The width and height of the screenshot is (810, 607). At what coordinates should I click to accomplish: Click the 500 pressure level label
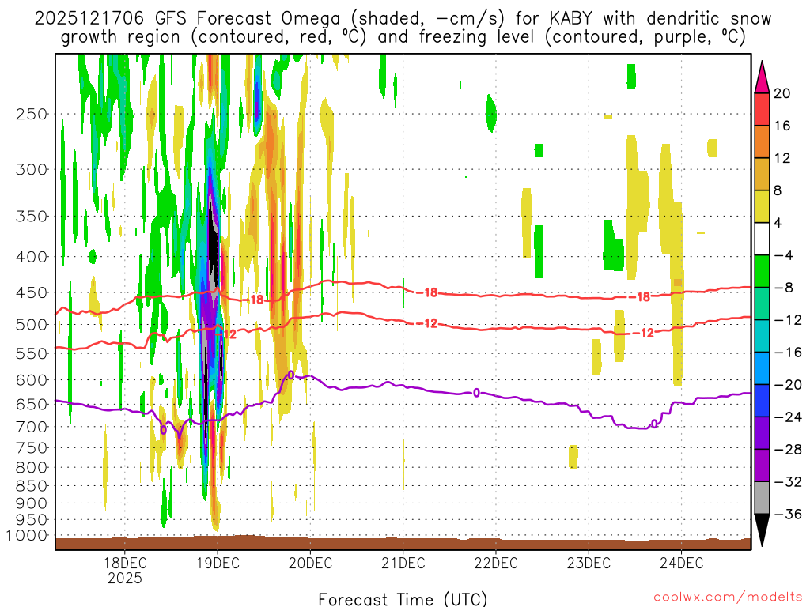[32, 325]
